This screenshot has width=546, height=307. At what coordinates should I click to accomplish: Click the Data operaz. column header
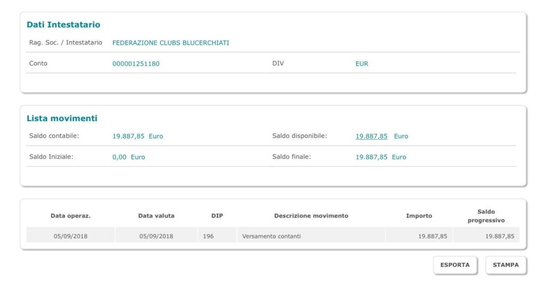pos(70,216)
